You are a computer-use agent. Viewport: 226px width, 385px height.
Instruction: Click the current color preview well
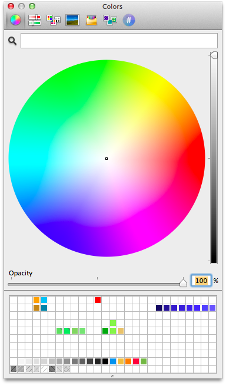[119, 41]
